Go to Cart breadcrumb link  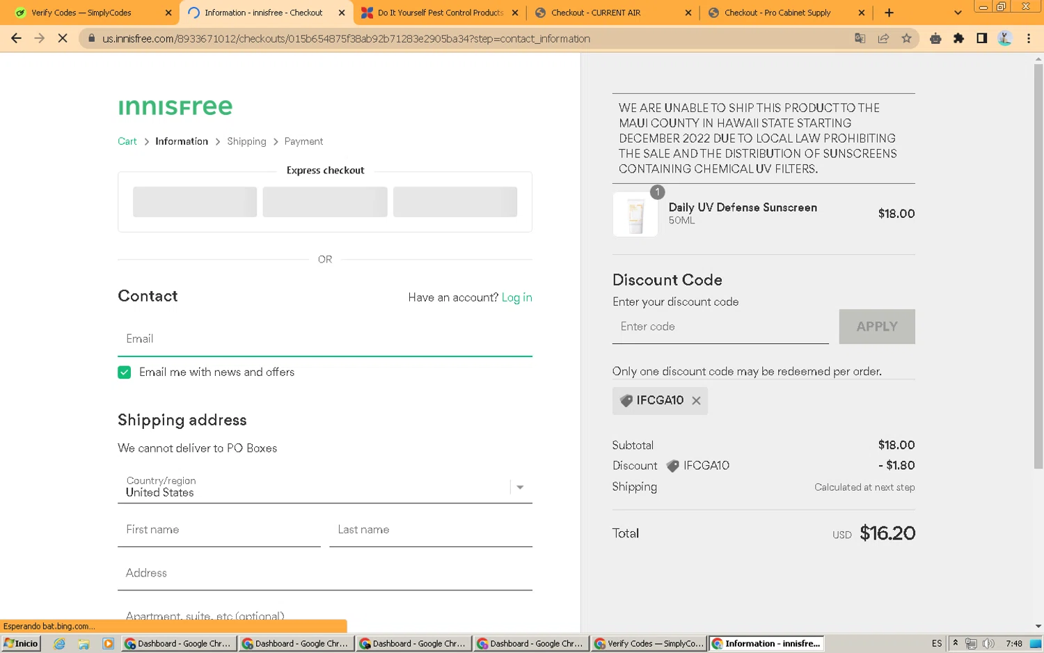[x=127, y=141]
